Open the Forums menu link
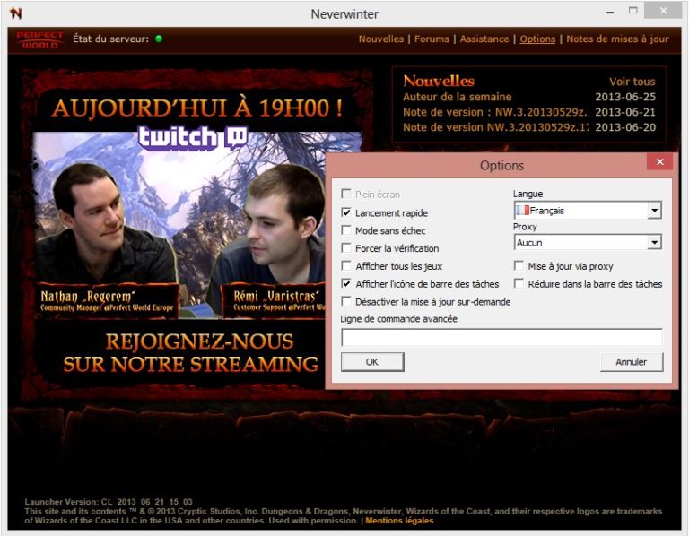 coord(432,39)
